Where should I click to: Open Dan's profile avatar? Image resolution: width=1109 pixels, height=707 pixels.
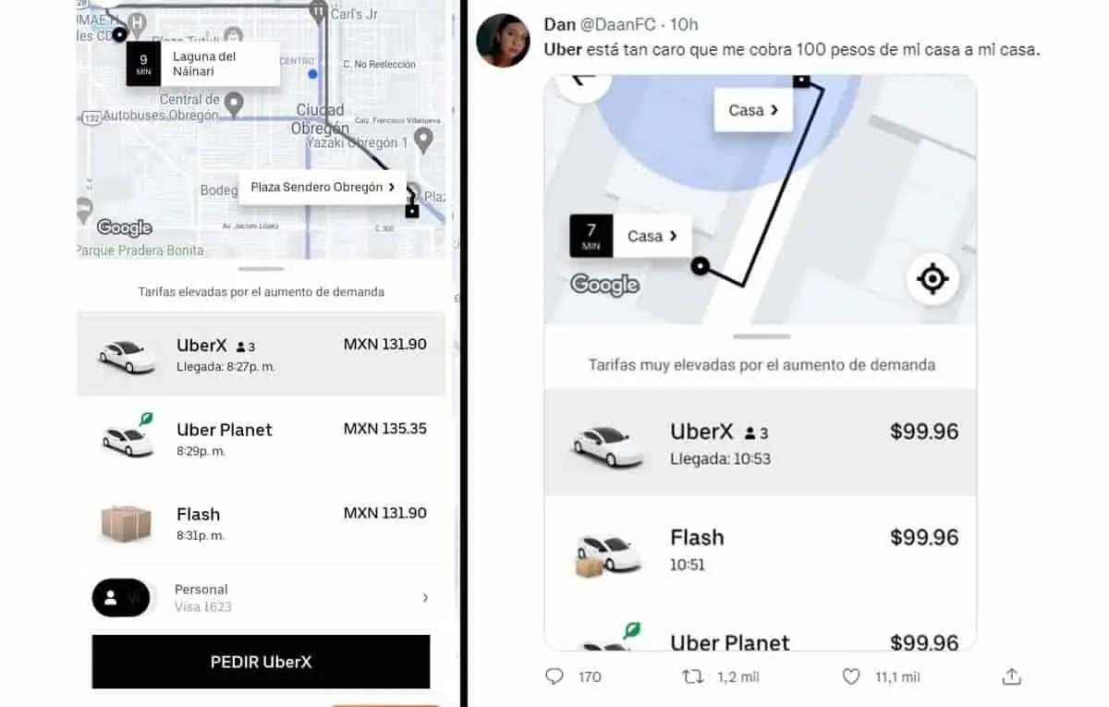503,41
